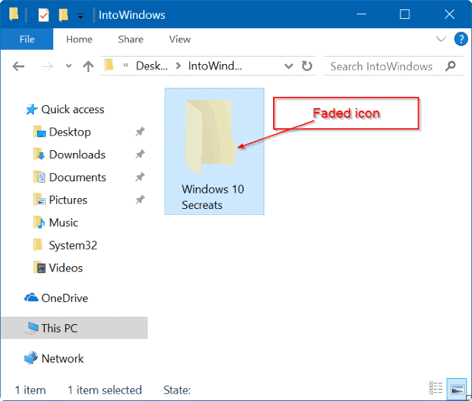Click the '1 item selected' status text
This screenshot has width=472, height=401.
(x=105, y=390)
